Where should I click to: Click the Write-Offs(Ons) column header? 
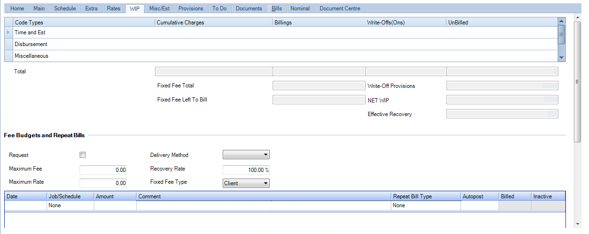(x=406, y=22)
